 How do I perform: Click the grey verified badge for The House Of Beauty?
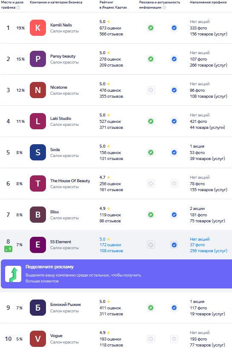[174, 183]
